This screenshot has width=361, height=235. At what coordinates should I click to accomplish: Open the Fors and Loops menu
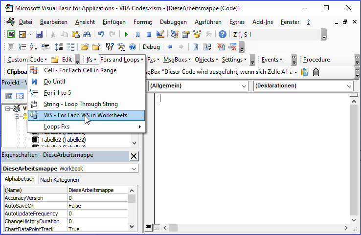point(122,60)
